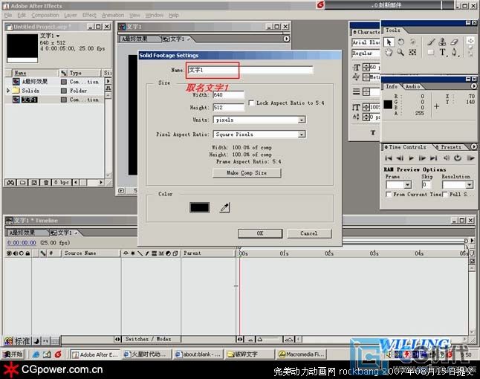Open the Frame rate dropdown in RAM Preview
Screen dimensions: 480x379
tap(407, 185)
